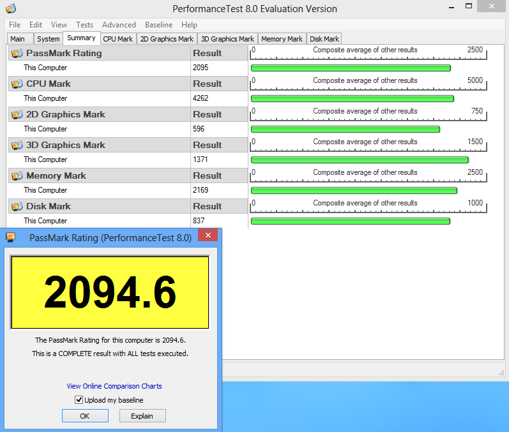This screenshot has width=509, height=432.
Task: Click the 1500 scale label for 3D Graphics
Action: point(475,142)
